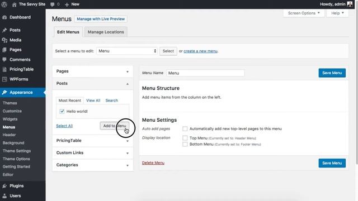Click the home icon beside The Savvy Site
This screenshot has width=358, height=201.
coord(14,4)
